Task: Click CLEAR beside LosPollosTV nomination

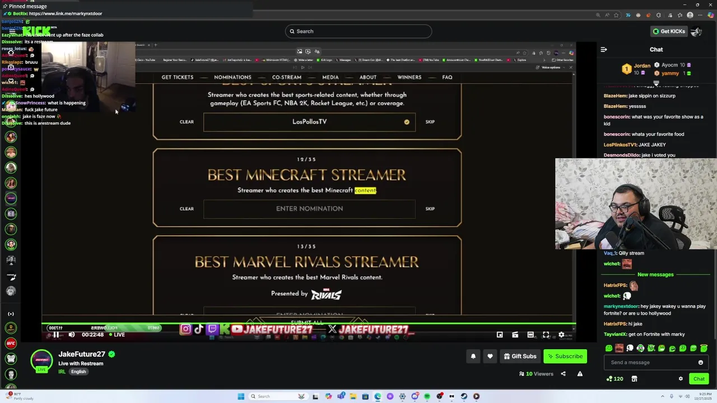Action: click(187, 121)
